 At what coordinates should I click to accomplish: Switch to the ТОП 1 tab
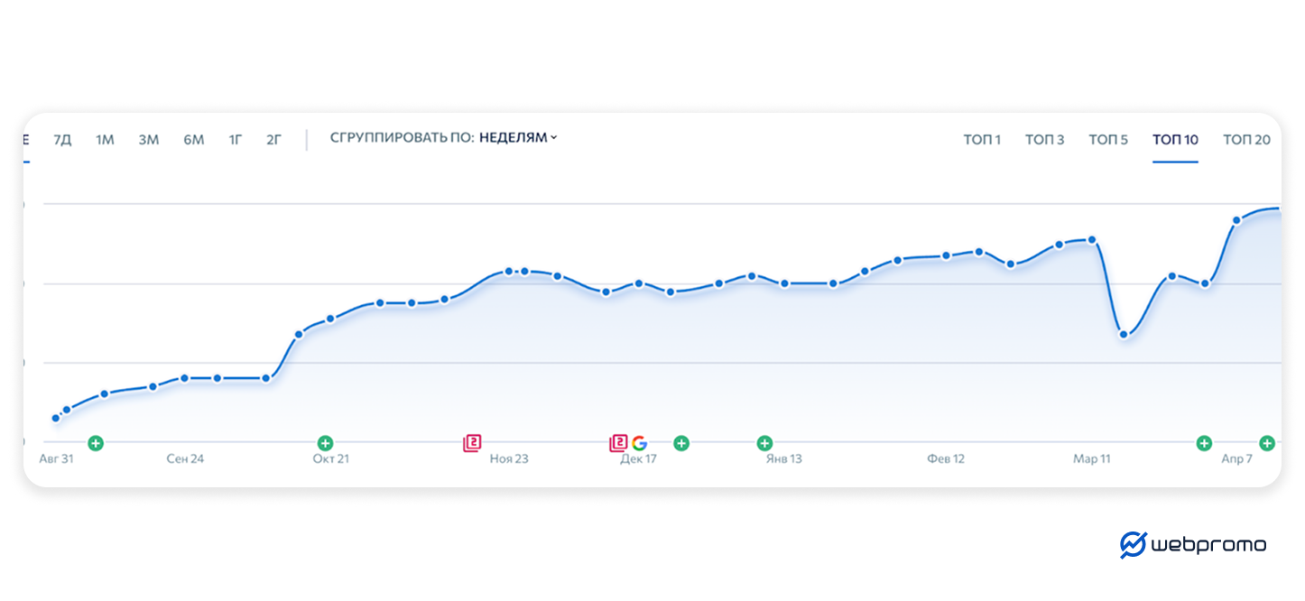click(982, 139)
